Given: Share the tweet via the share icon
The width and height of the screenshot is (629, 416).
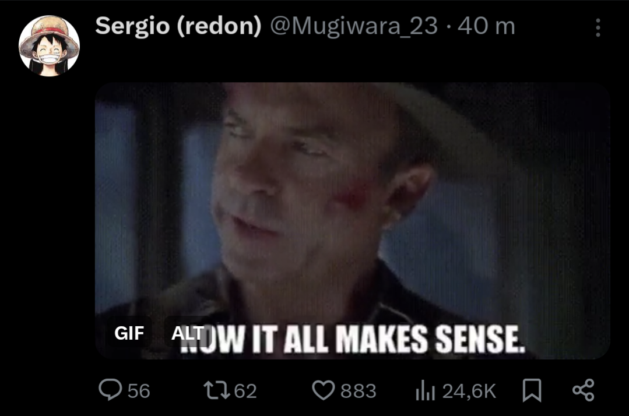Looking at the screenshot, I should pos(584,390).
